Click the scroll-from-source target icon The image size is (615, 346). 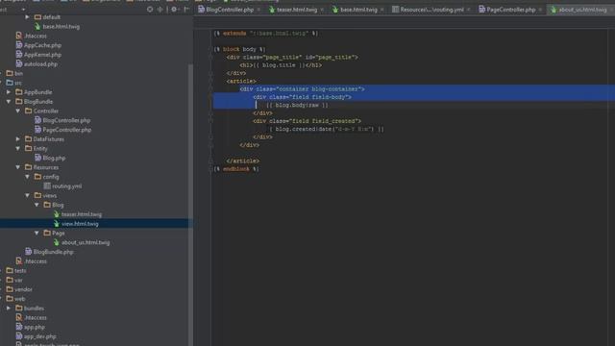(x=150, y=9)
